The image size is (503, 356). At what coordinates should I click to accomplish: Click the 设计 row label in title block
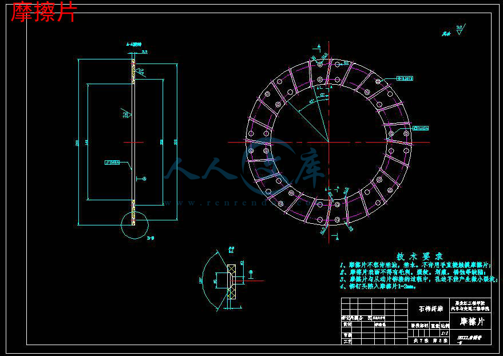coord(347,325)
